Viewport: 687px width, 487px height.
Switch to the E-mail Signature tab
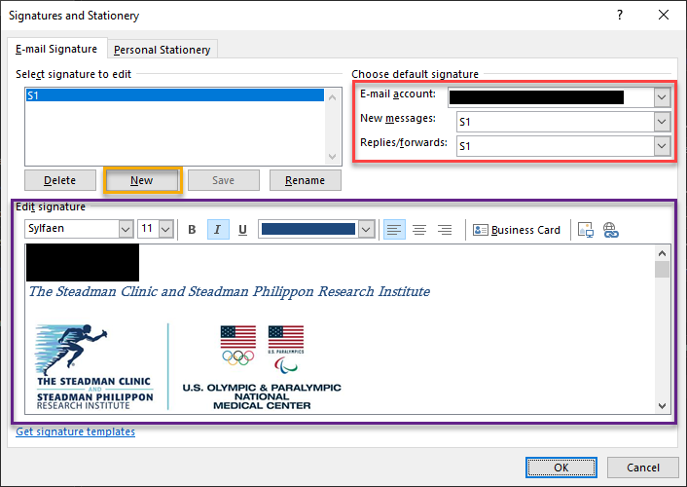click(x=56, y=49)
